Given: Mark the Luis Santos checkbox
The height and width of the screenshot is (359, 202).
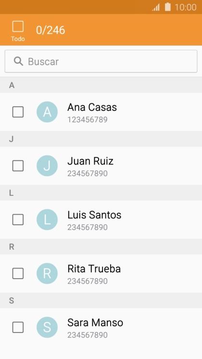Looking at the screenshot, I should click(x=18, y=219).
